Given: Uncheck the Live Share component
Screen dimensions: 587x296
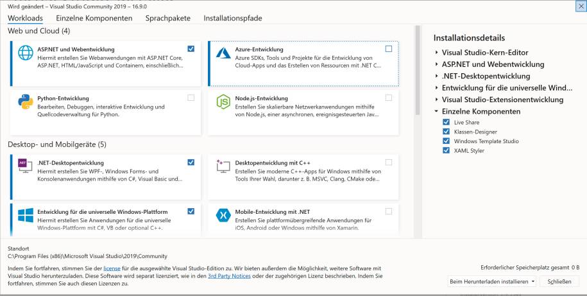Looking at the screenshot, I should [446, 122].
